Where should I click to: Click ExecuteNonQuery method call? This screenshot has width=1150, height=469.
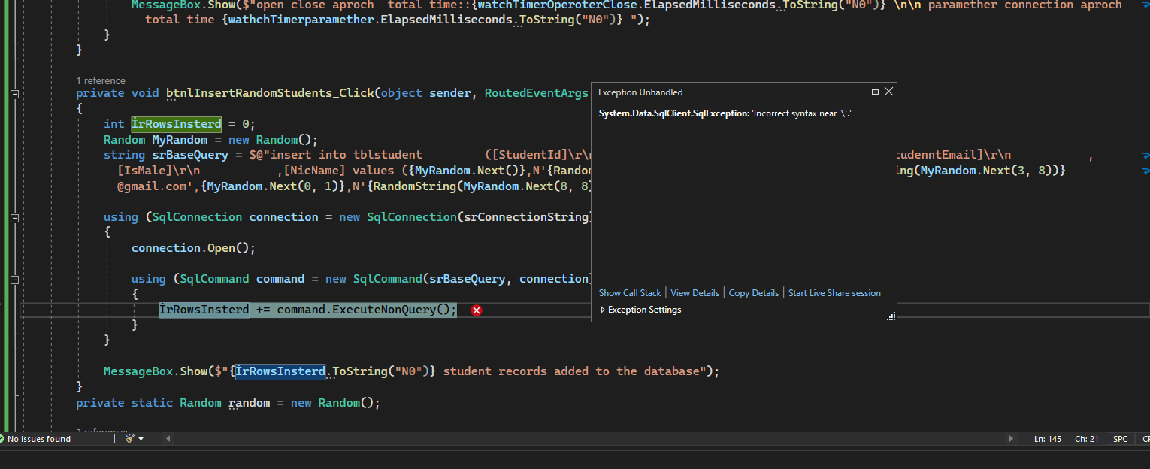pyautogui.click(x=384, y=310)
